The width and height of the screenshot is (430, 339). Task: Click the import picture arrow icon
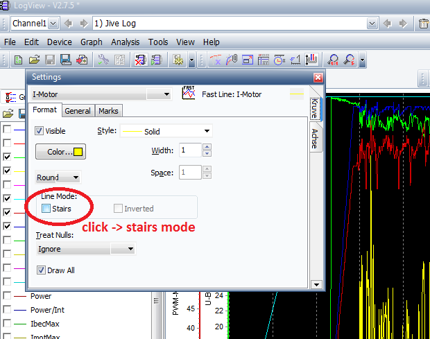pyautogui.click(x=82, y=60)
